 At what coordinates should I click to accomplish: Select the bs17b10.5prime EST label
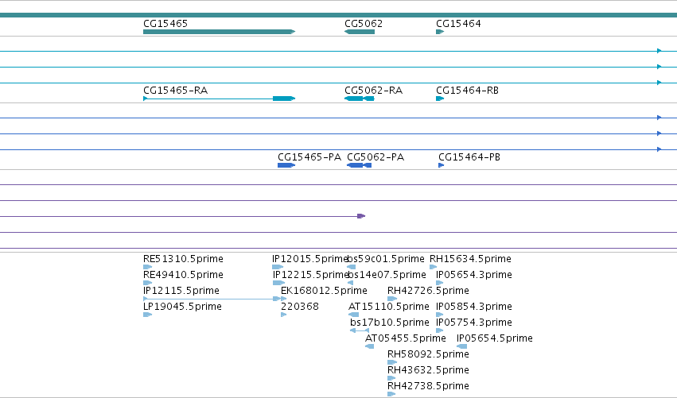(390, 323)
